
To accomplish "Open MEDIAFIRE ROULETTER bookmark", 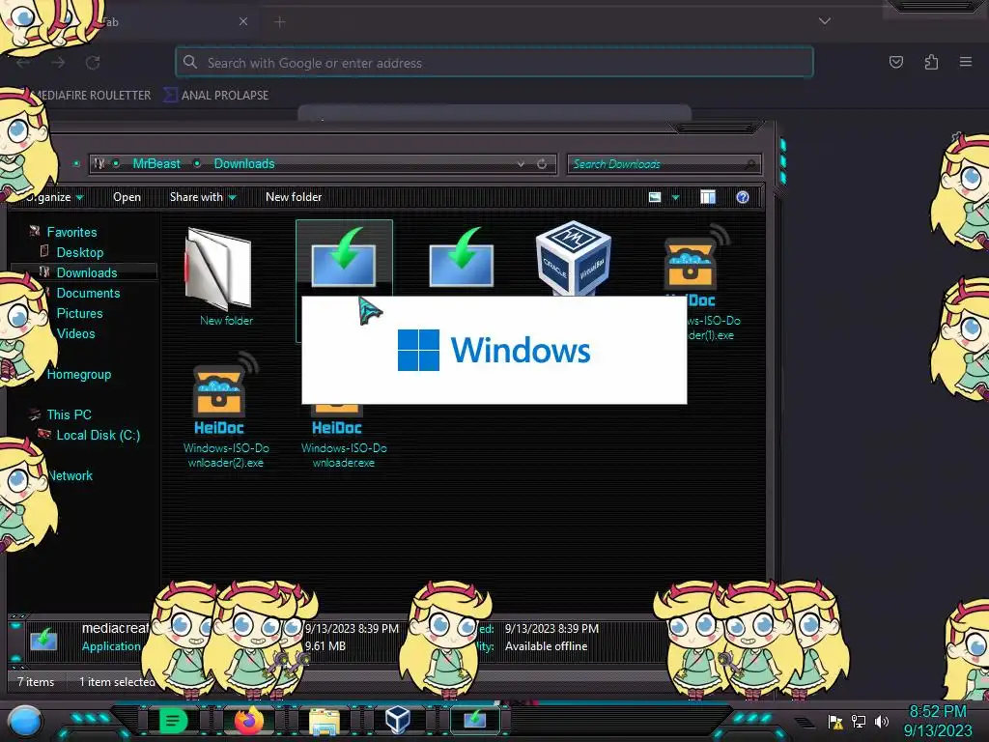I will click(91, 96).
